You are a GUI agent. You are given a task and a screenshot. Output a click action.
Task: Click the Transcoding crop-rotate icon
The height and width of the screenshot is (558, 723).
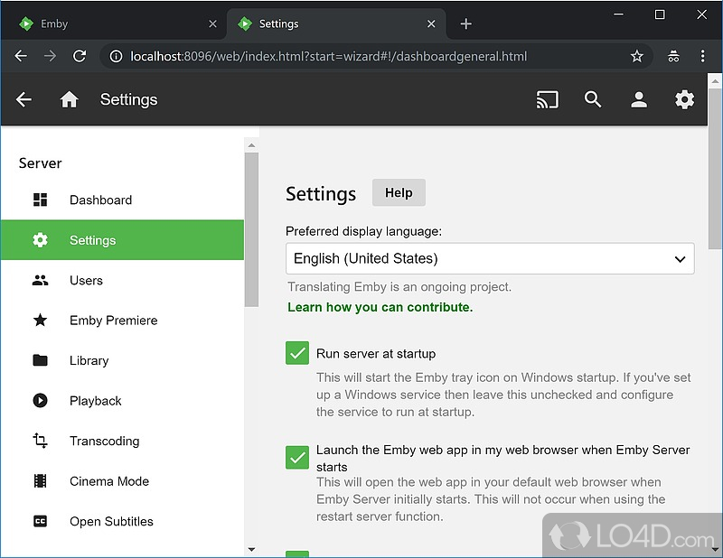click(x=40, y=441)
